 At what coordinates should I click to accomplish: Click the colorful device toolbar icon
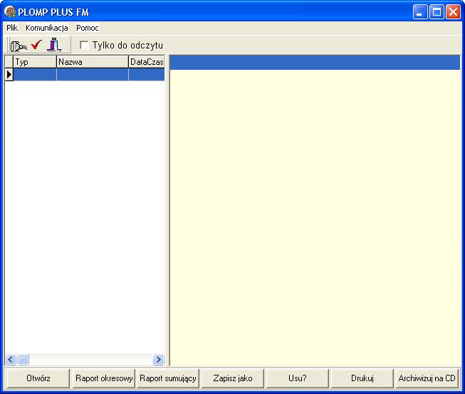pos(55,45)
